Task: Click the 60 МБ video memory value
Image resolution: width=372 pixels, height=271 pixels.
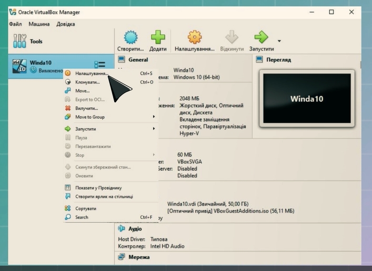Action: tap(184, 155)
